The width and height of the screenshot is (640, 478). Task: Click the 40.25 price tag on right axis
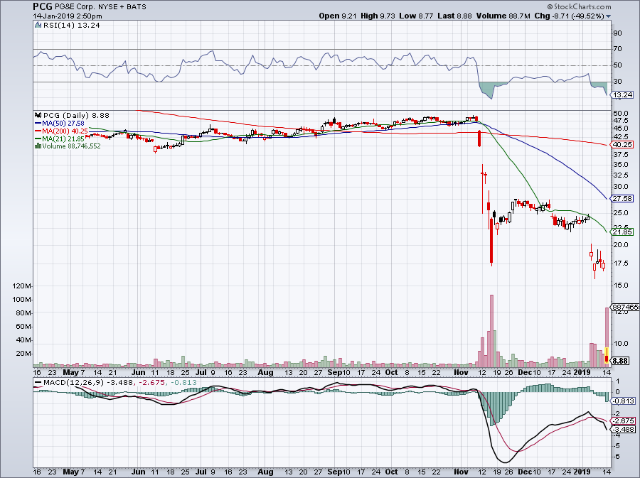coord(623,144)
